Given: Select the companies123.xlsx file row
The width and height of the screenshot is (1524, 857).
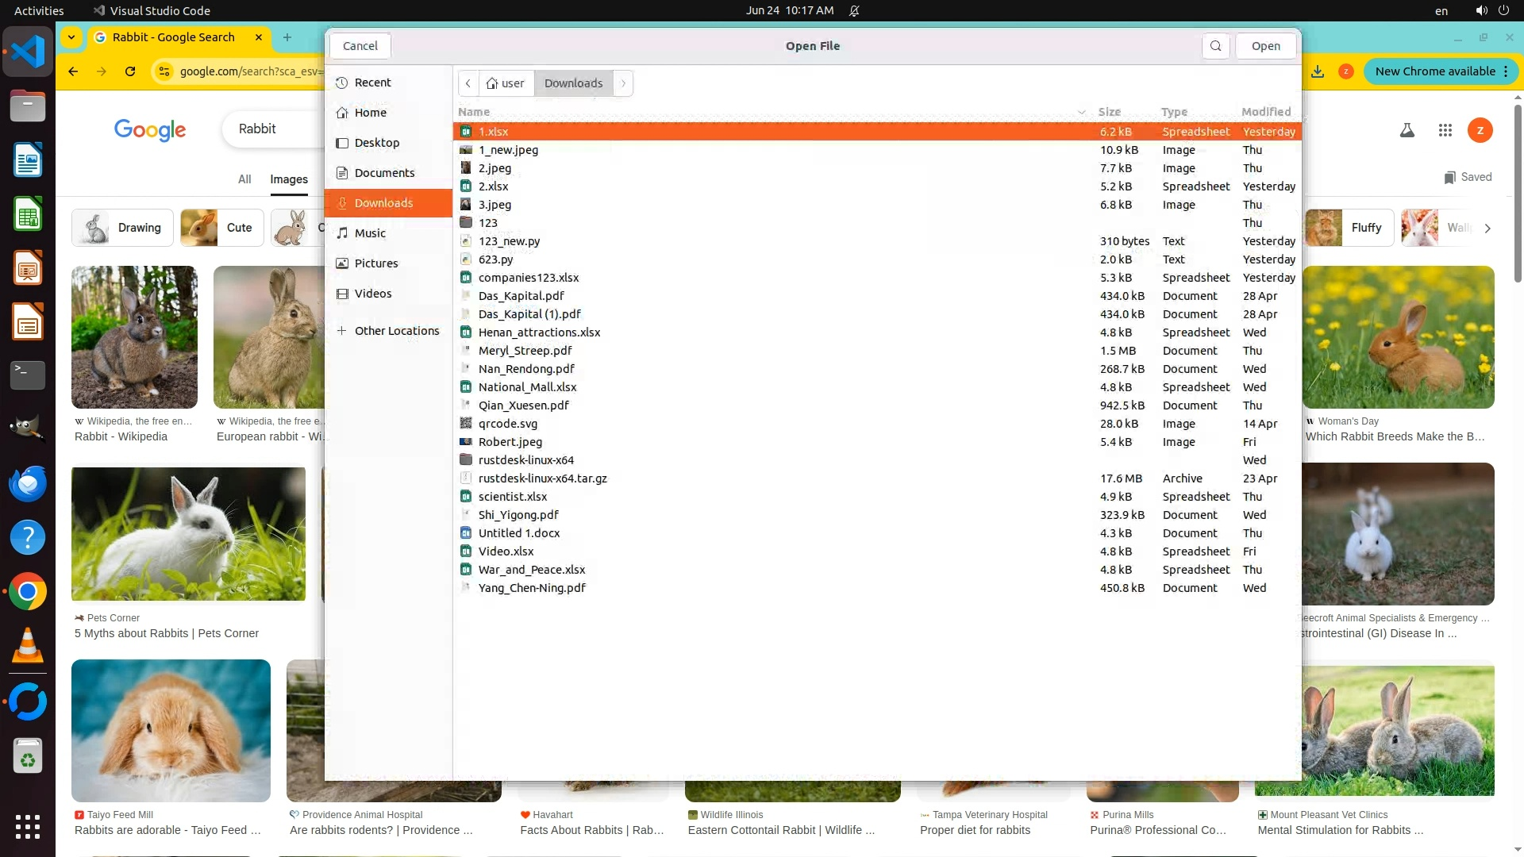Looking at the screenshot, I should tap(529, 278).
